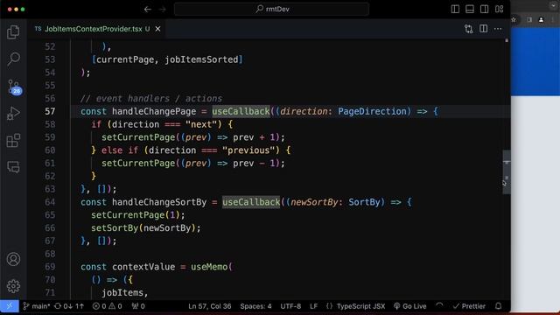Image resolution: width=560 pixels, height=315 pixels.
Task: Open Source Control view with 26 badge
Action: point(14,87)
